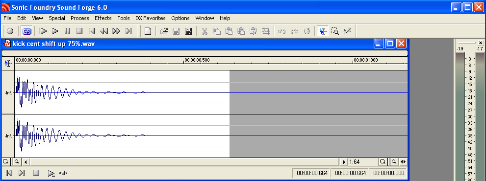Click the Save As icon in toolbar
The image size is (486, 181).
[x=188, y=31]
